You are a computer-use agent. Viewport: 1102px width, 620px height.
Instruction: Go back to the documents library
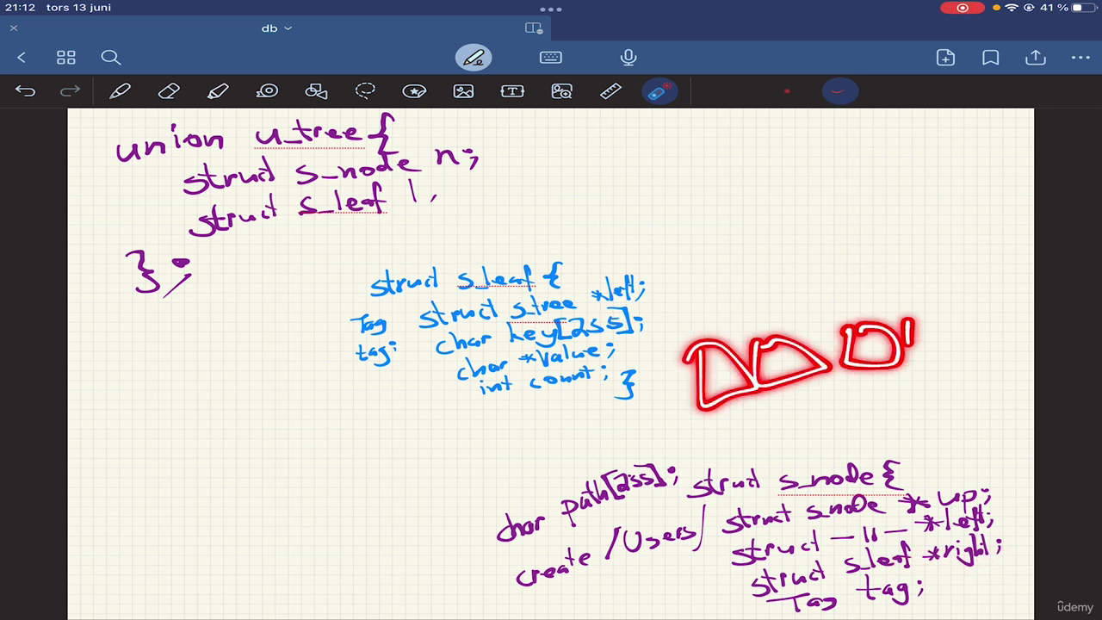click(x=22, y=58)
